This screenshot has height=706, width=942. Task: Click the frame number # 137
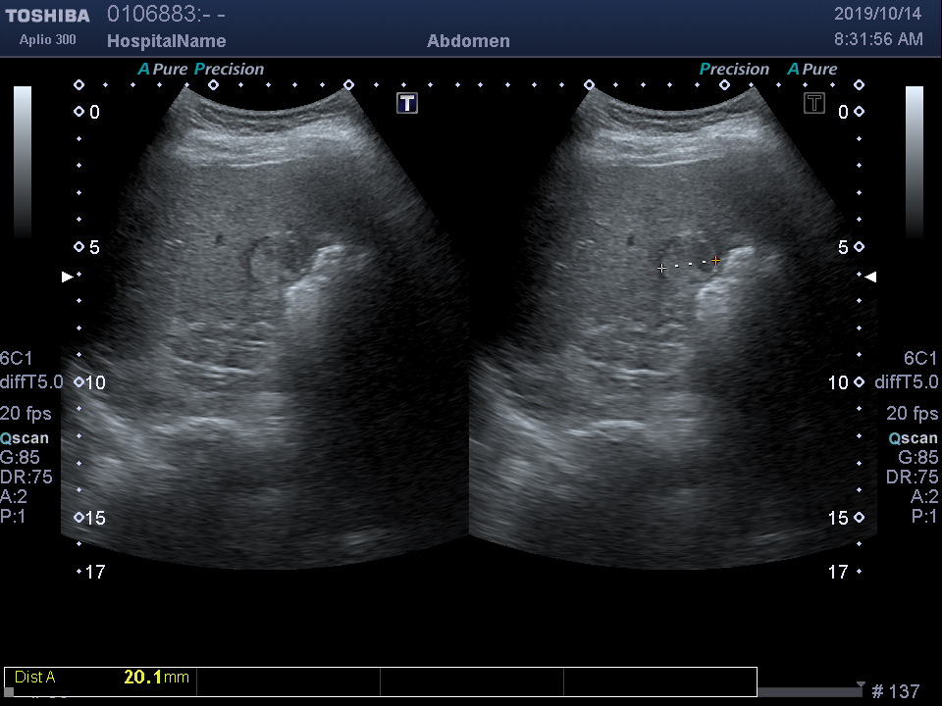click(896, 691)
